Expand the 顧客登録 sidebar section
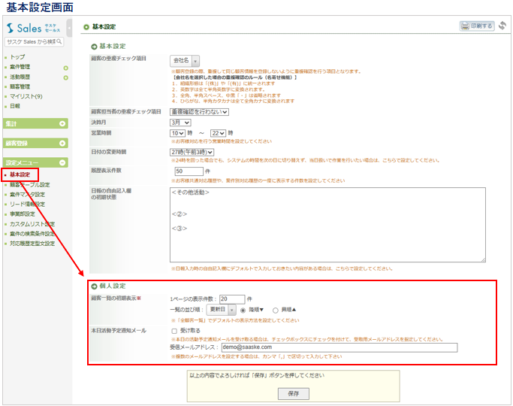Viewport: 513px width, 406px height. pos(64,143)
